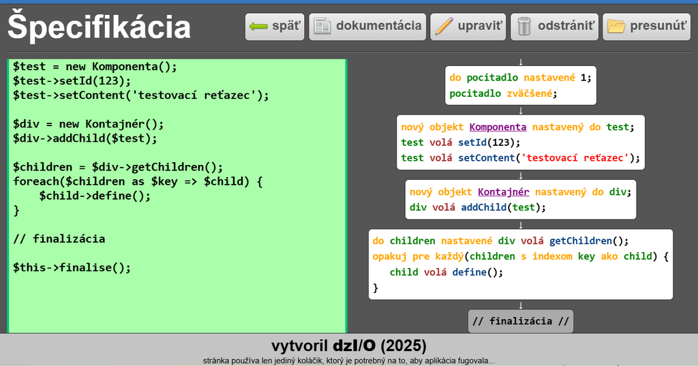Click the pencil edit icon
698x366 pixels.
(444, 27)
